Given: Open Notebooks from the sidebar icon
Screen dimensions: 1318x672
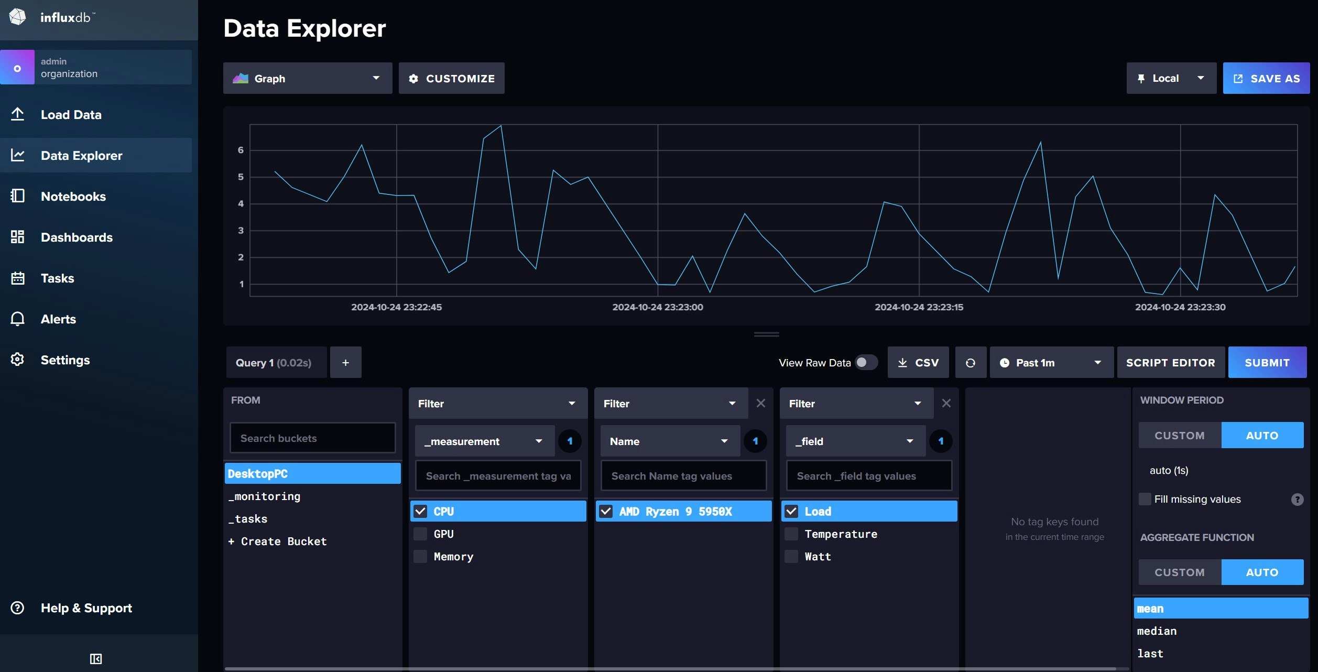Looking at the screenshot, I should [x=17, y=196].
